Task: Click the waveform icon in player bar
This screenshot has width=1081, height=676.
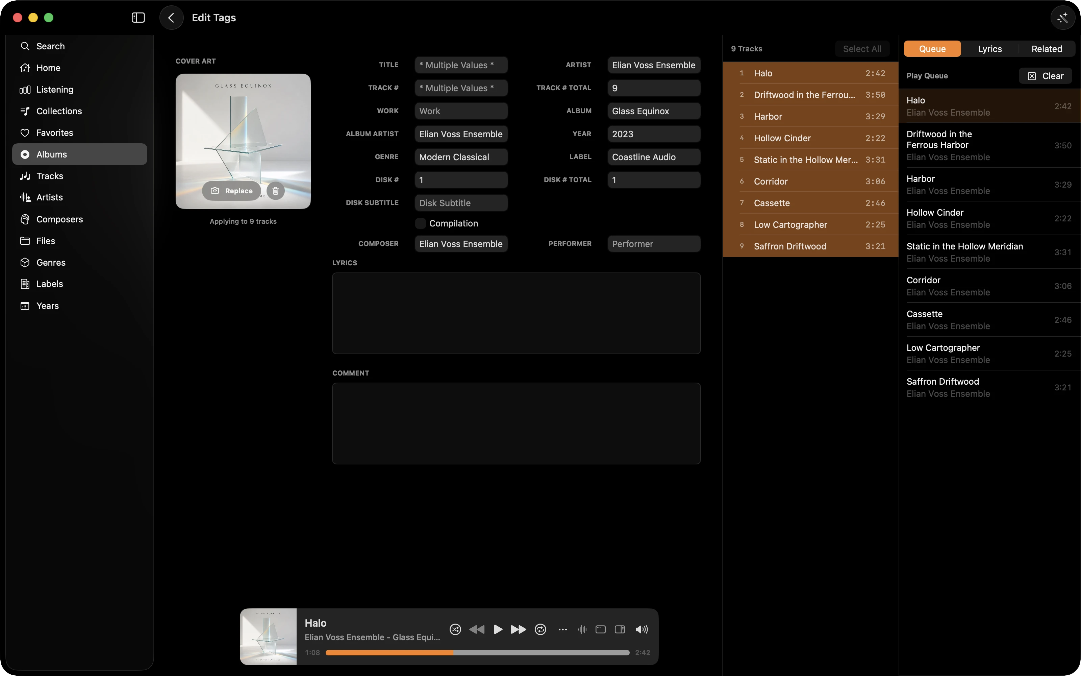Action: [x=582, y=629]
